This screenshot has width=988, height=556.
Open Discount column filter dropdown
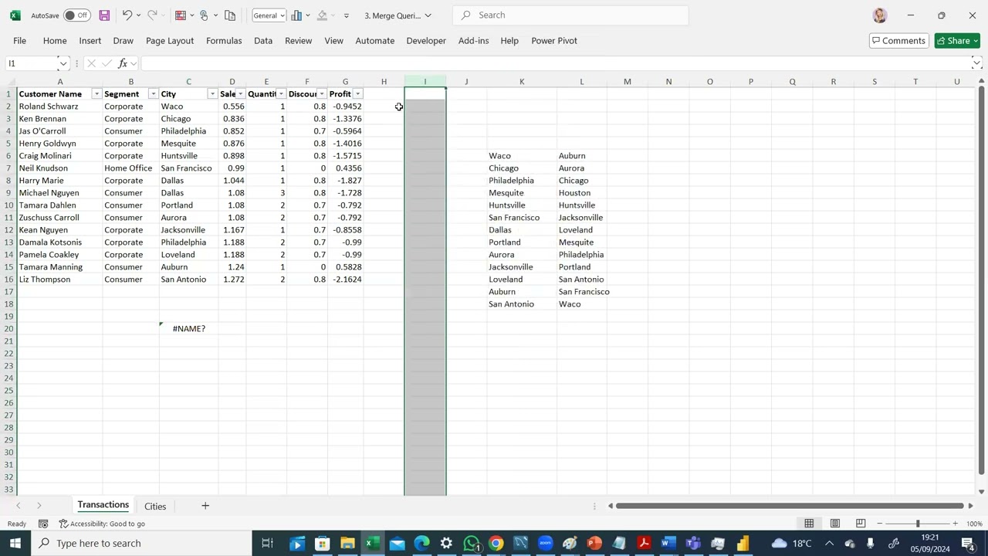click(x=322, y=94)
